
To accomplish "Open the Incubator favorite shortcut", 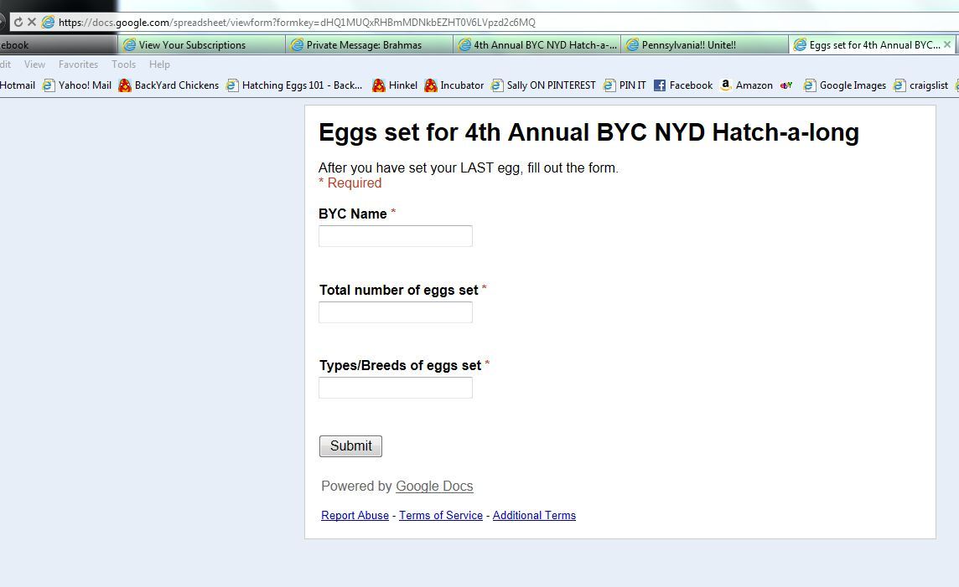I will pyautogui.click(x=454, y=85).
